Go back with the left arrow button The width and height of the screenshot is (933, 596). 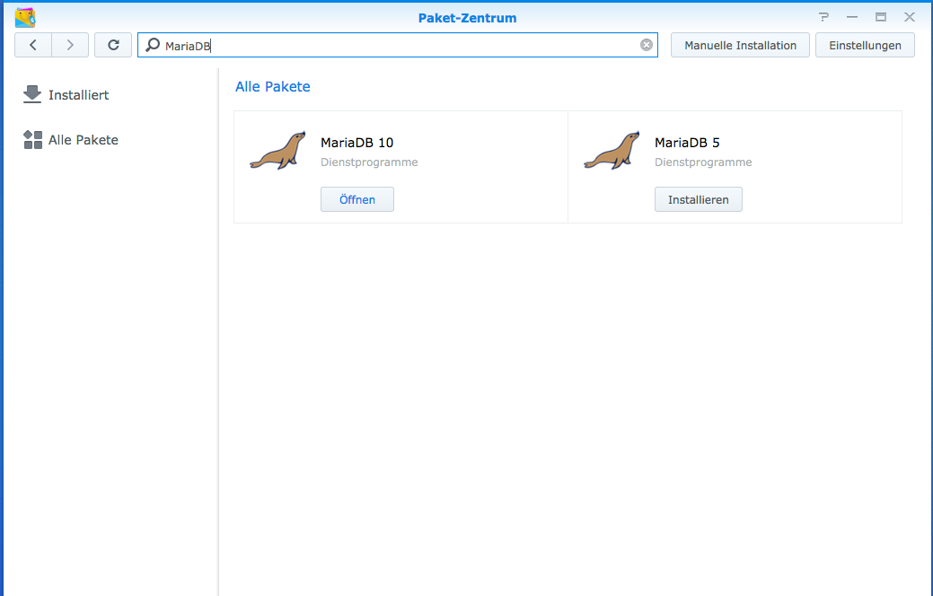(33, 45)
